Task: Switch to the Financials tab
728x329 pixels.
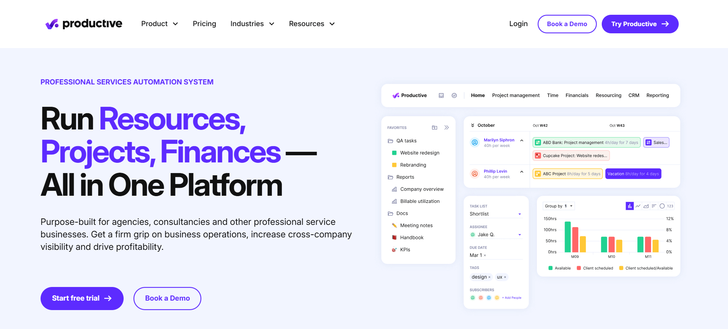Action: tap(577, 95)
